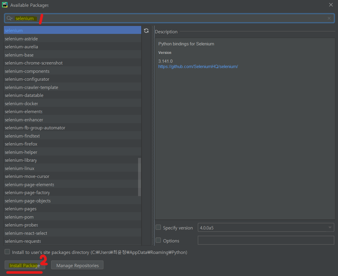Click the package list scrollbar thumb

[140, 177]
